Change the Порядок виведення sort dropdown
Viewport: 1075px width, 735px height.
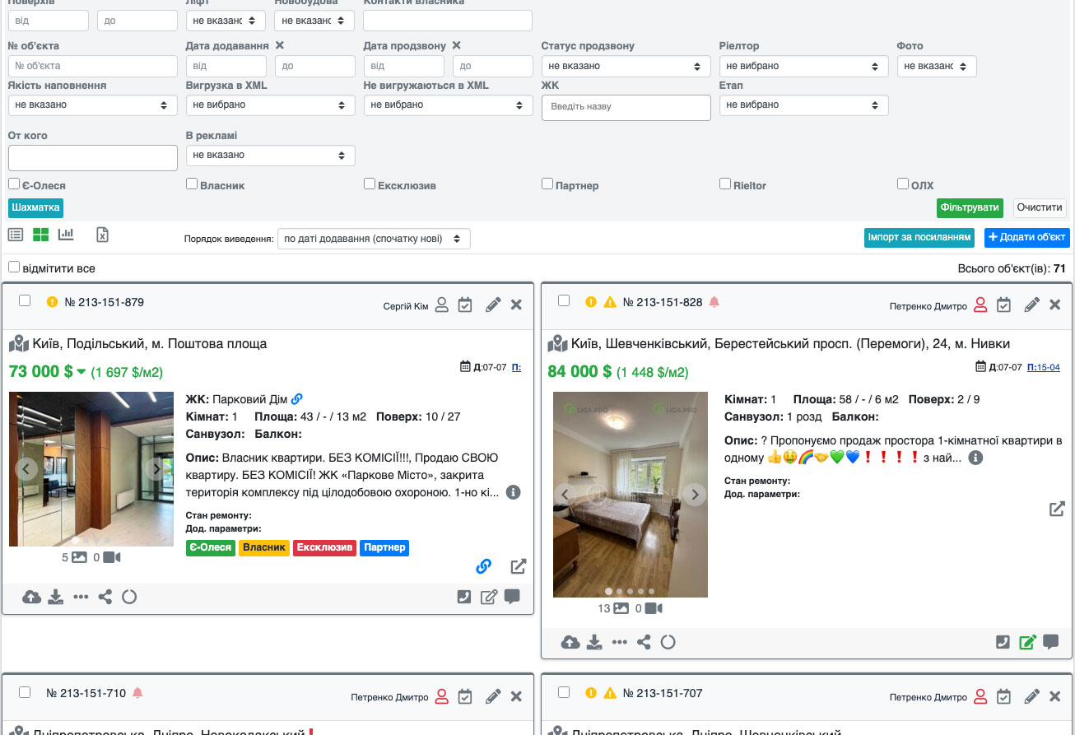tap(374, 239)
